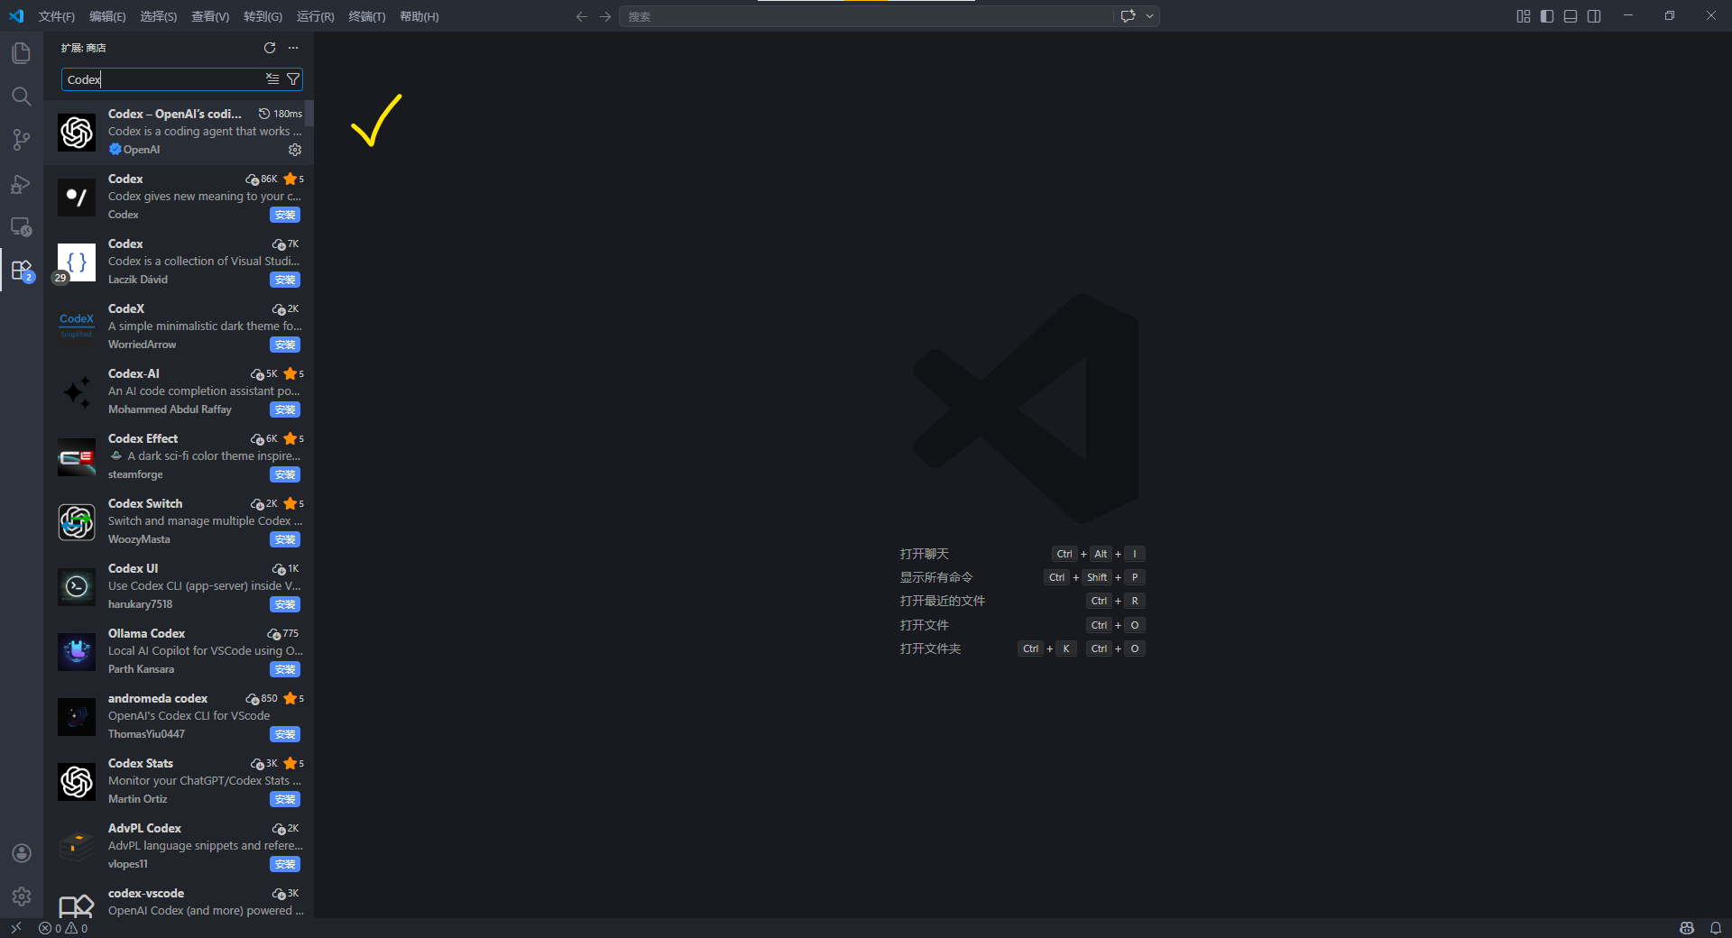Install the Codex Switch extension
1732x938 pixels.
[285, 540]
